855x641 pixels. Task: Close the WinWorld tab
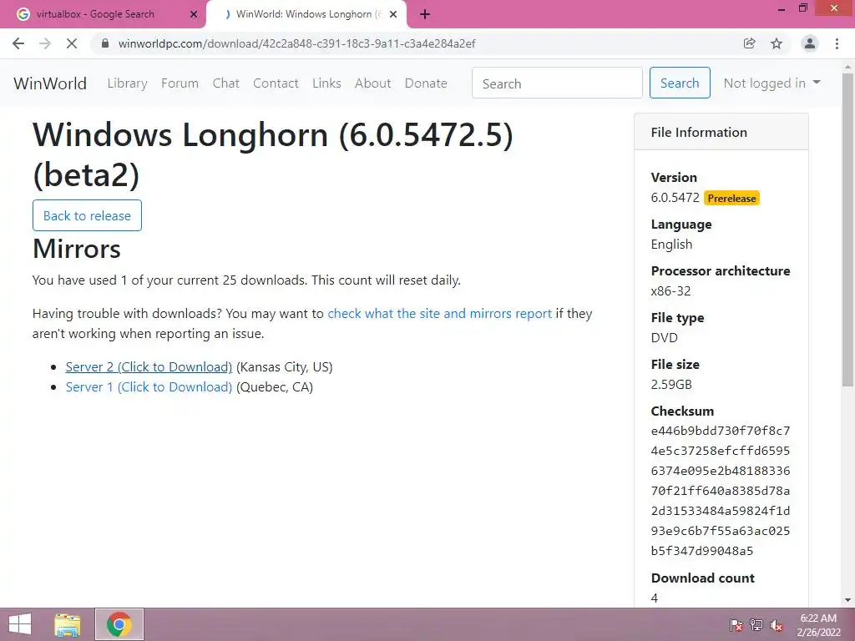click(x=393, y=15)
